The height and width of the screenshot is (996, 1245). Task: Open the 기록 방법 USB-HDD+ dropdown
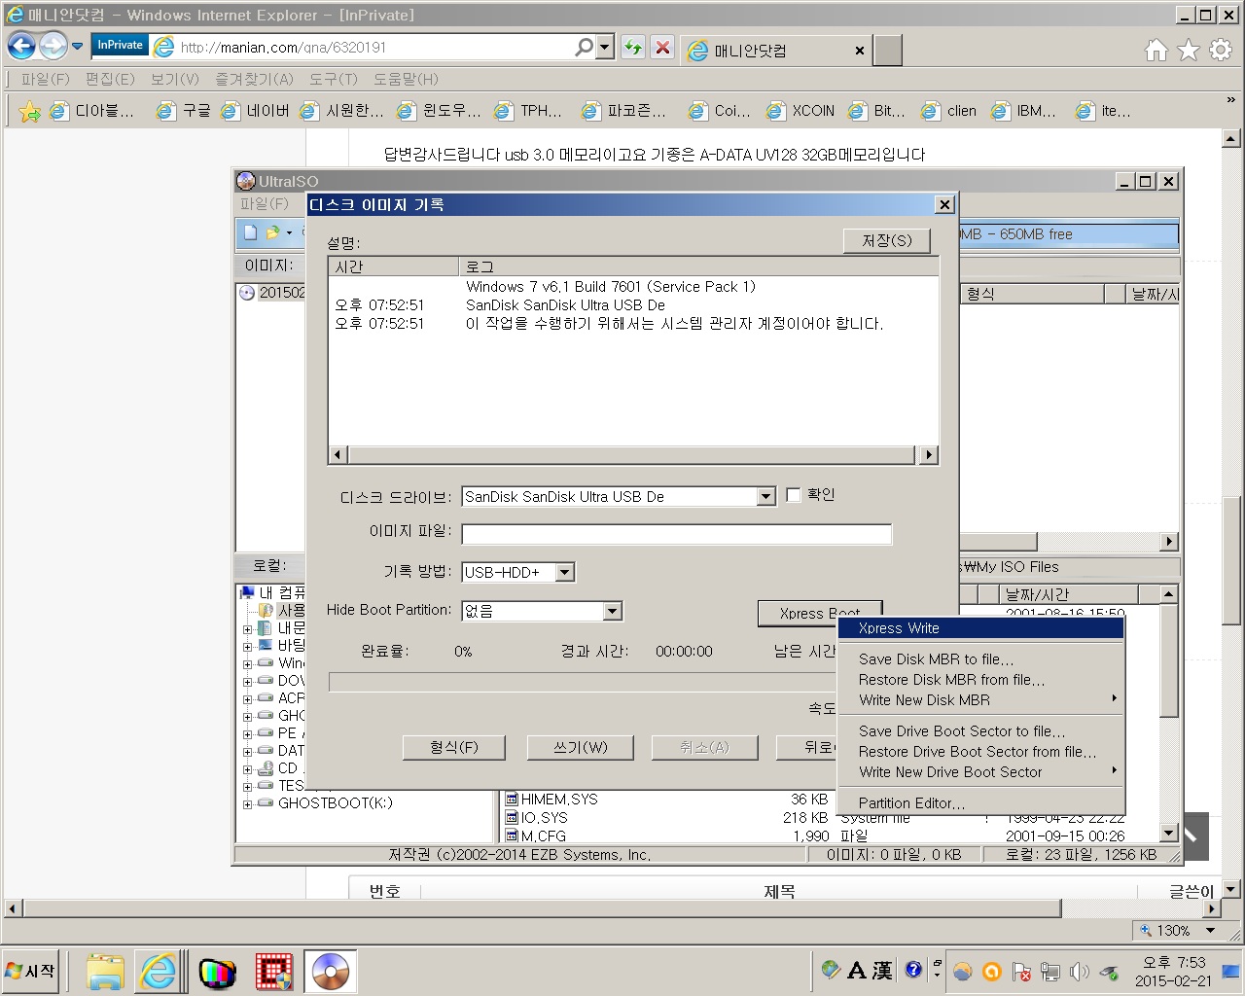[x=565, y=573]
